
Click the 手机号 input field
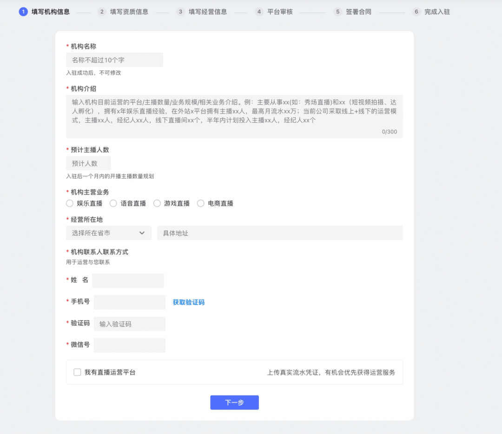click(129, 302)
